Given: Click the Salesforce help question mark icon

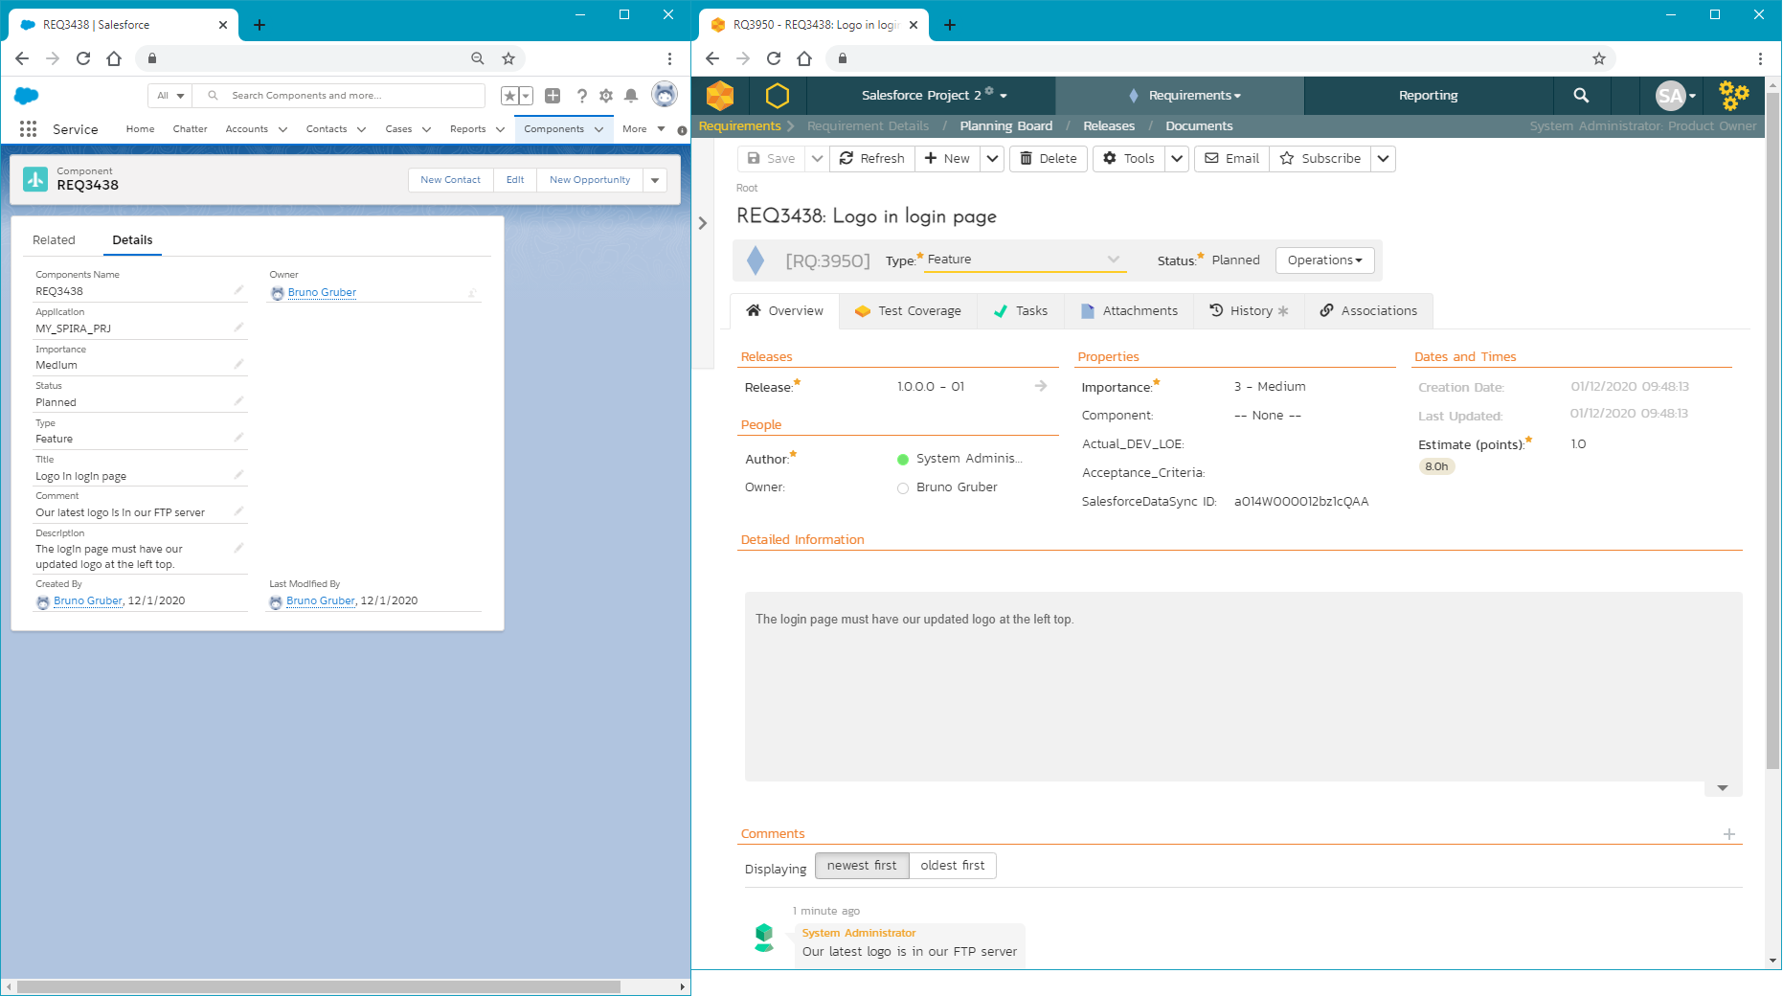Looking at the screenshot, I should (581, 96).
